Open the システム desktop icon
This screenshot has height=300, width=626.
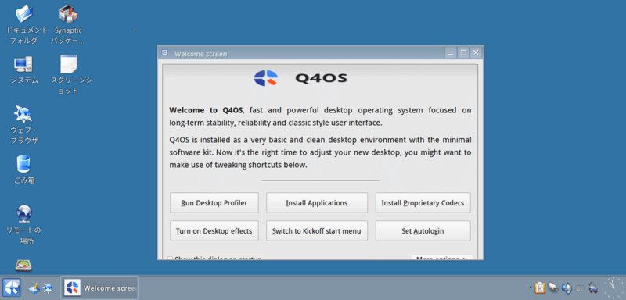pyautogui.click(x=24, y=70)
